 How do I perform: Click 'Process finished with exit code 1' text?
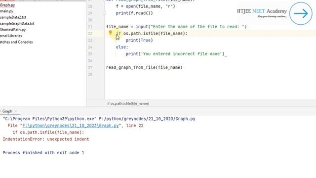[43, 153]
